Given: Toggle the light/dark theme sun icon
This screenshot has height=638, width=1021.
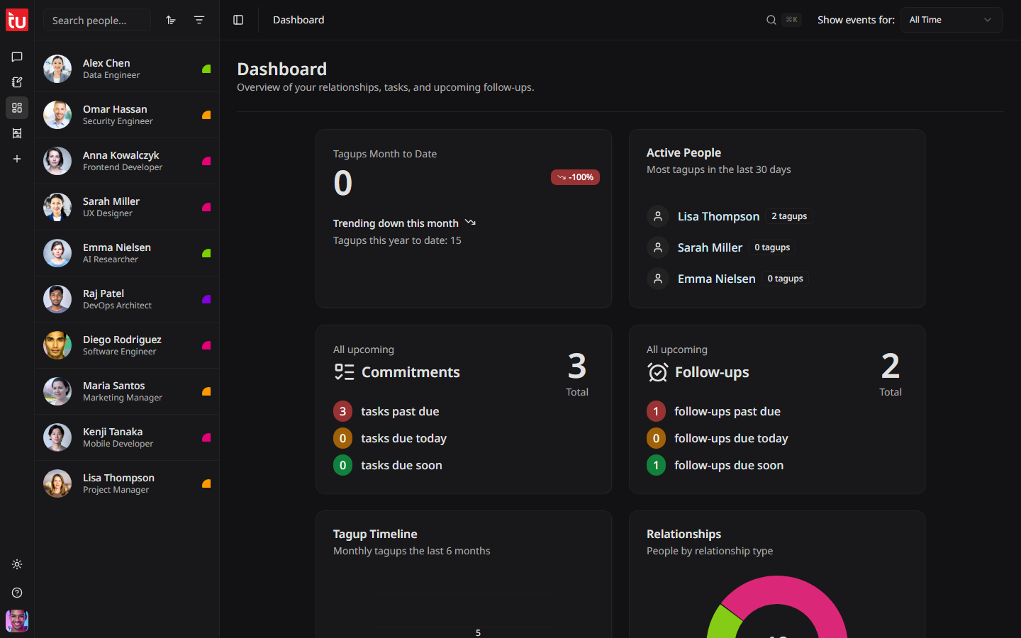Looking at the screenshot, I should pyautogui.click(x=17, y=564).
